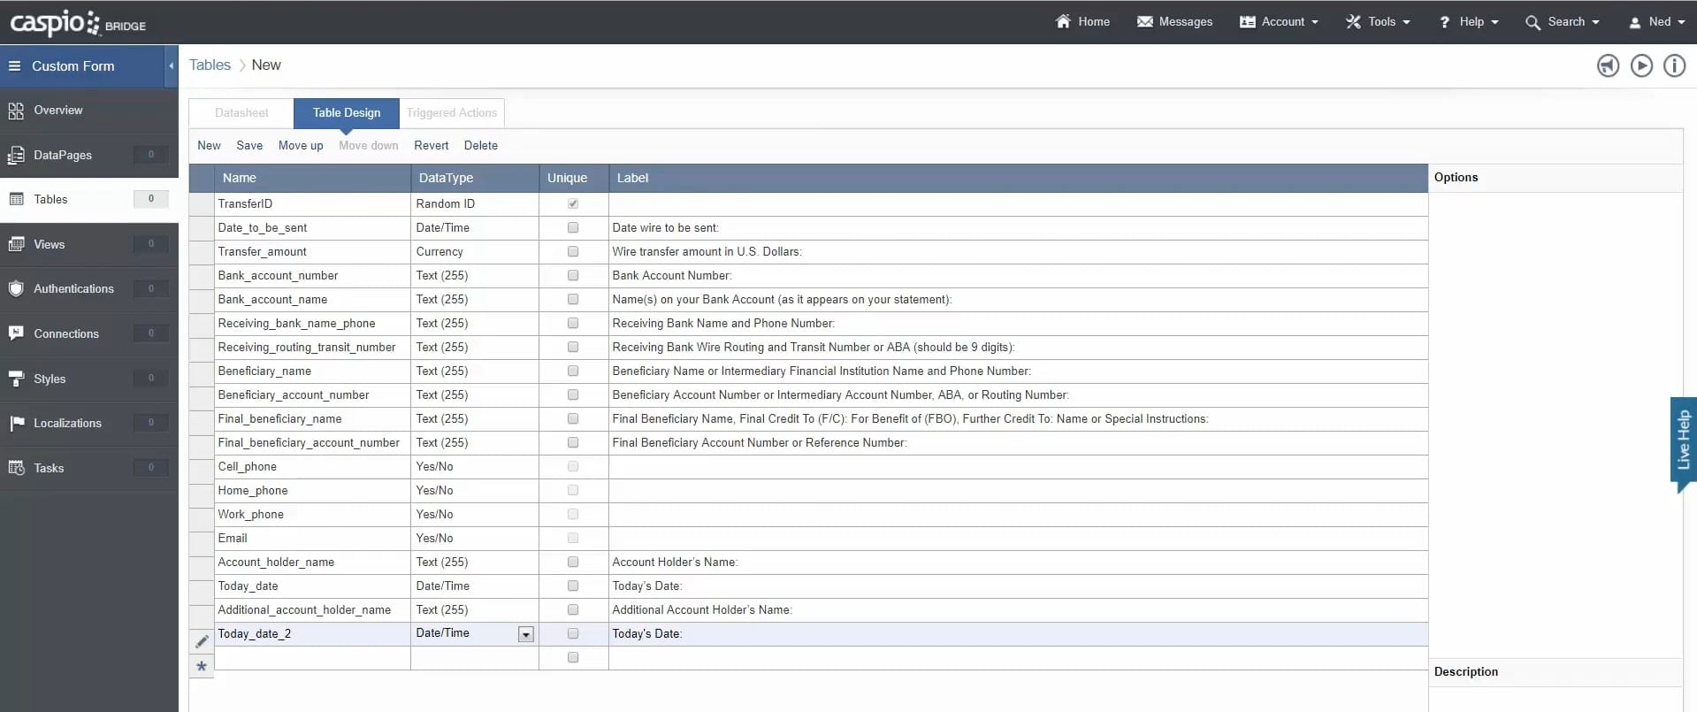Click the Overview sidebar icon
Image resolution: width=1697 pixels, height=712 pixels.
click(x=16, y=111)
